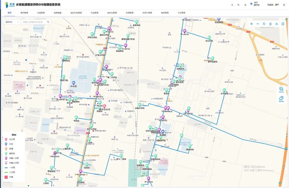Click the search button in the search box
289x188 pixels.
(x=48, y=22)
